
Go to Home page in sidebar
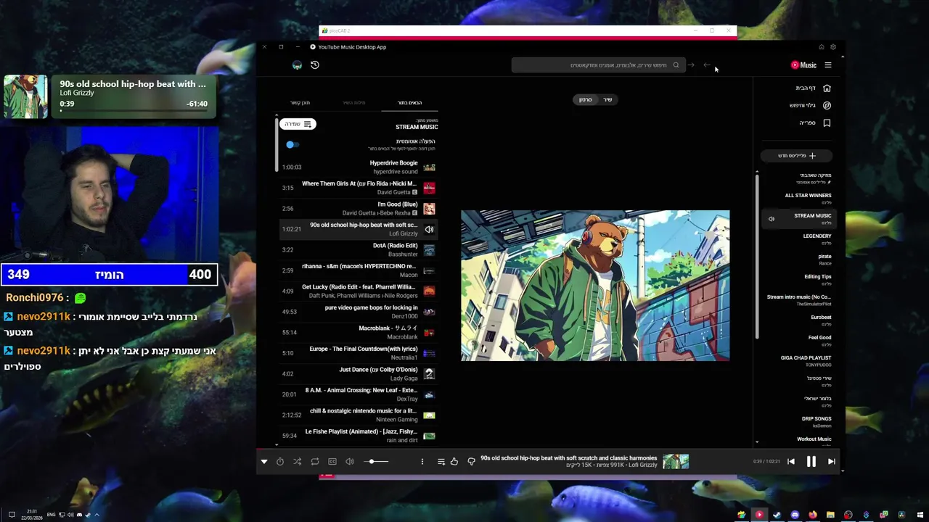click(x=813, y=88)
